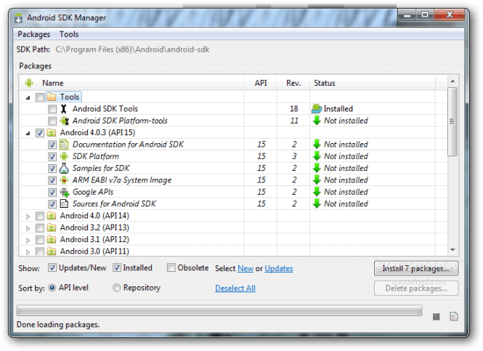Click Install 7 packages button

pyautogui.click(x=416, y=268)
